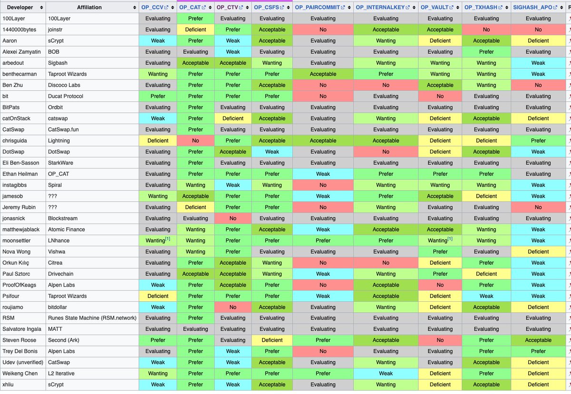
Task: Select developer name '1440000bytes'
Action: [x=19, y=29]
